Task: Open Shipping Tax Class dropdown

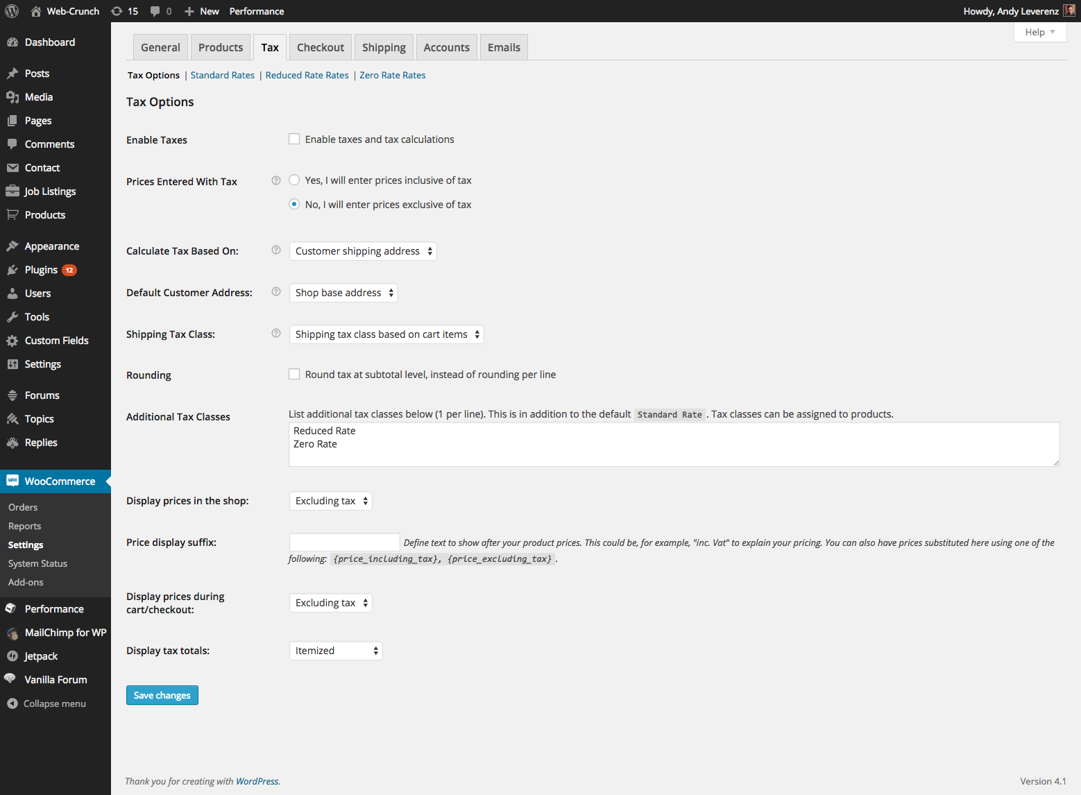Action: pos(386,334)
